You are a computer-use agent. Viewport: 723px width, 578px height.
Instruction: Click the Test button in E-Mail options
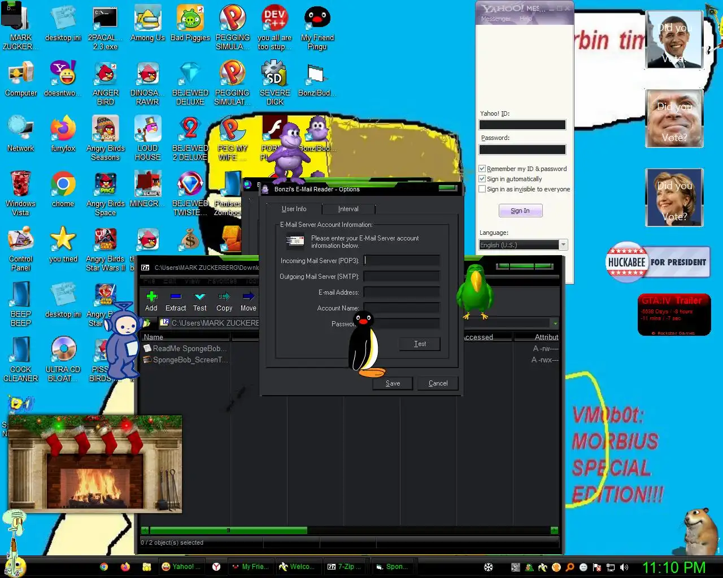coord(420,344)
